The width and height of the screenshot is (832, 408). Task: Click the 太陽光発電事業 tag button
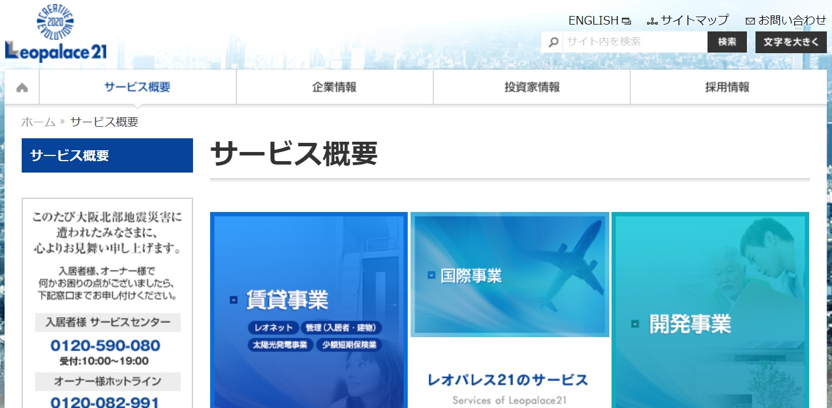click(280, 345)
